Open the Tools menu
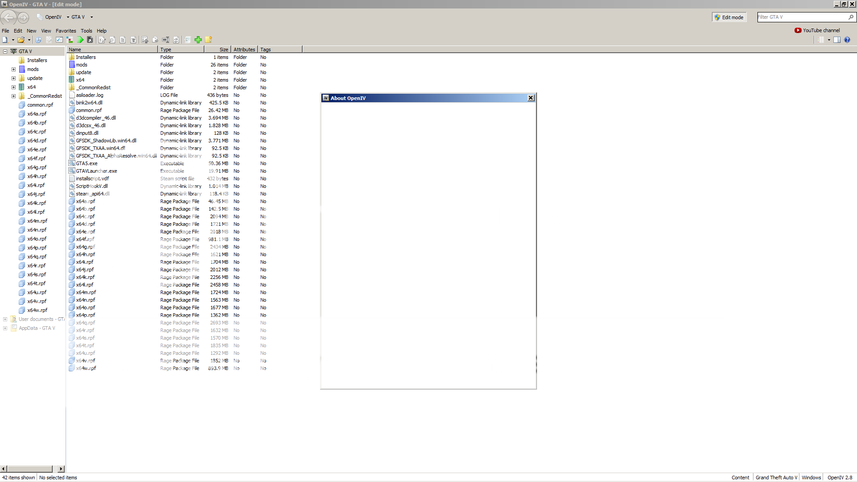Viewport: 857px width, 482px height. point(87,31)
